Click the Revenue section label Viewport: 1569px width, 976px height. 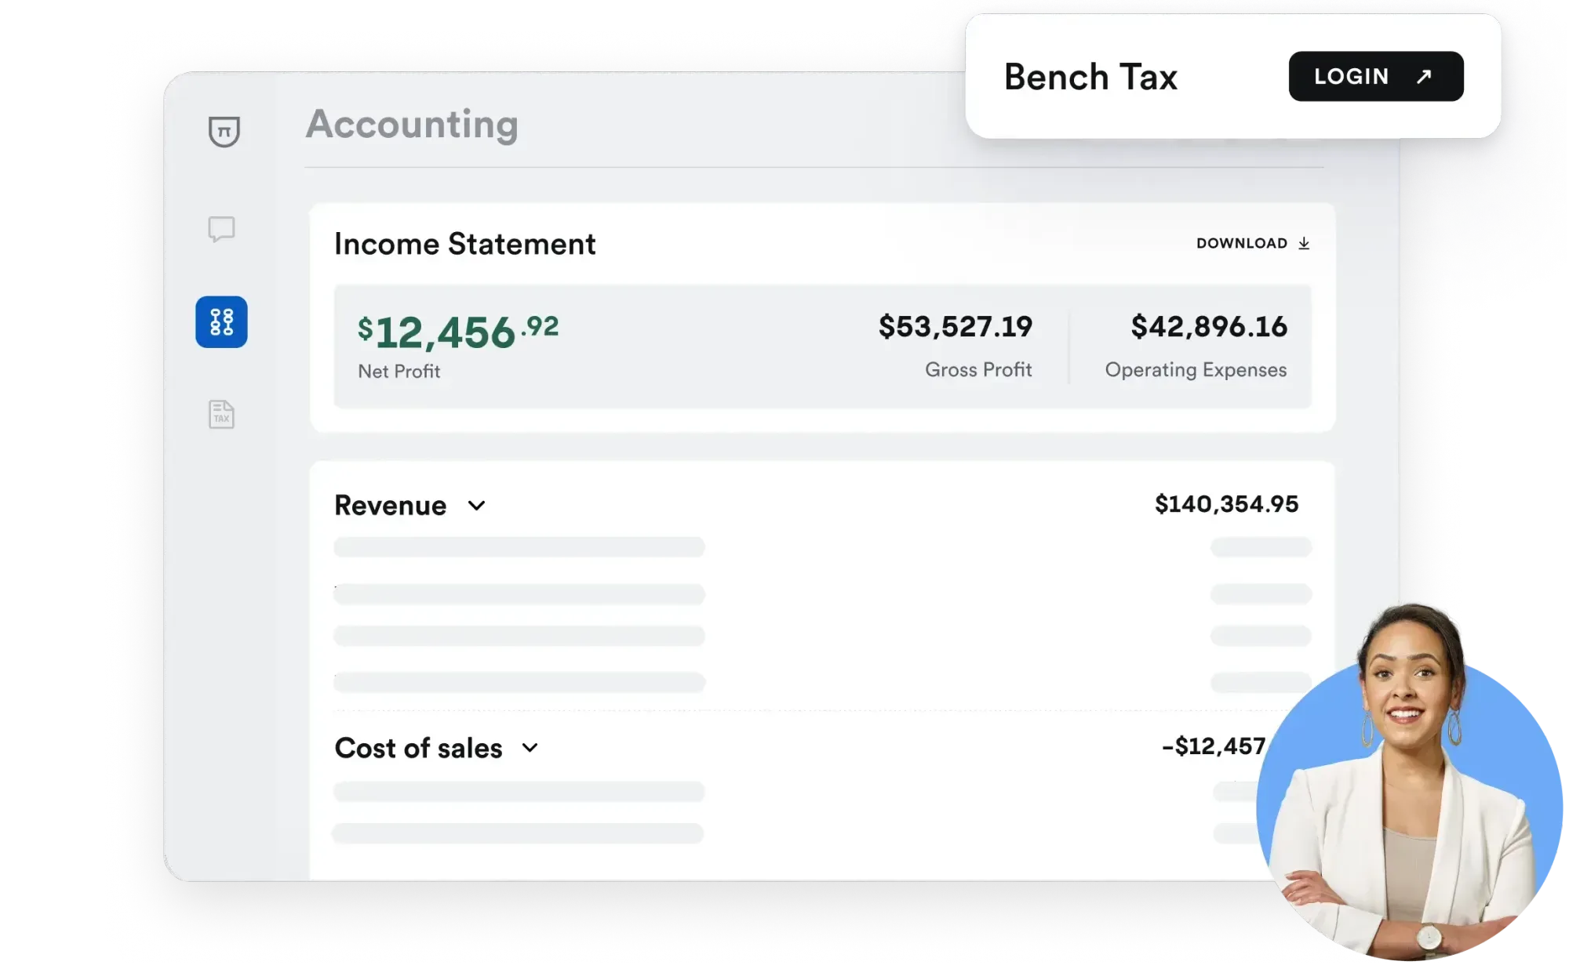390,506
